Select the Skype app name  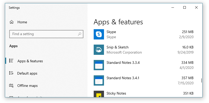[111, 32]
